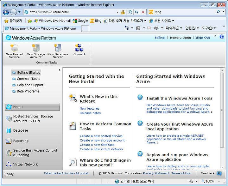This screenshot has height=186, width=228.
Task: Open the Home icon dropdown arrow
Action: click(x=132, y=28)
